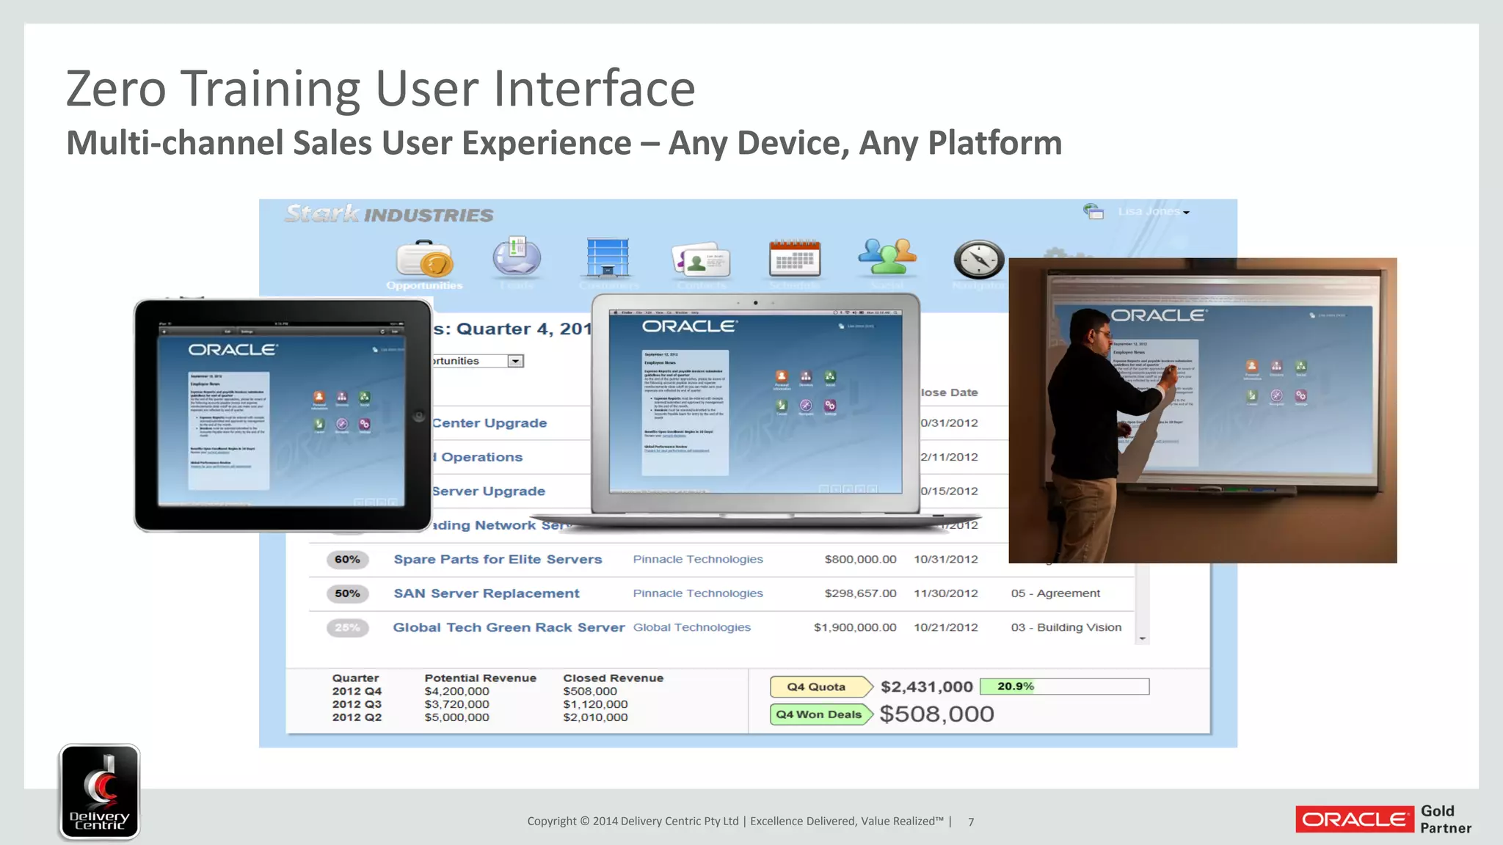
Task: Select gears Settings icon on the whiteboard projection
Action: point(1300,395)
